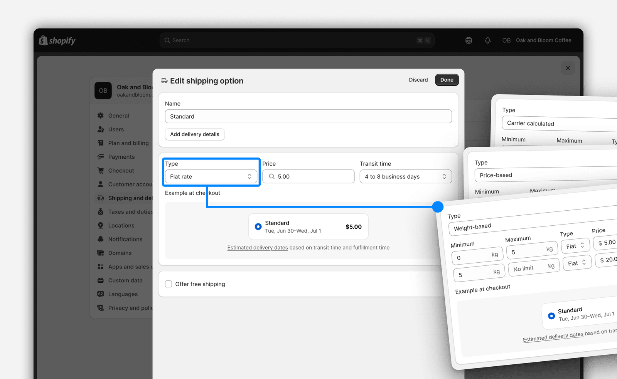Click the Privacy and policies icon

pos(101,308)
